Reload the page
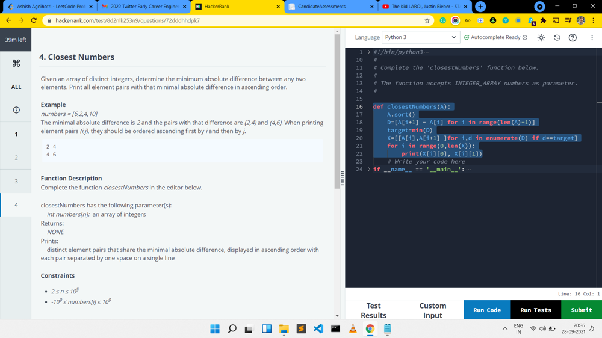Image resolution: width=602 pixels, height=338 pixels. pyautogui.click(x=34, y=20)
